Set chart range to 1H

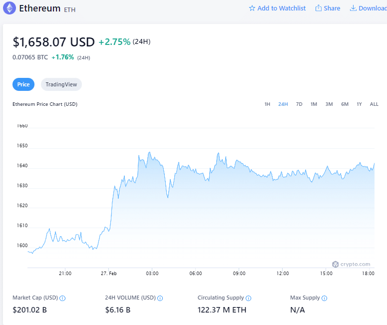[x=267, y=104]
